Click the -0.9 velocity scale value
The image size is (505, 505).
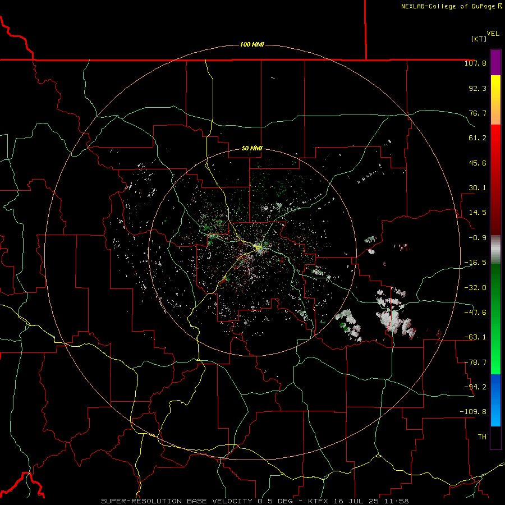(x=478, y=238)
